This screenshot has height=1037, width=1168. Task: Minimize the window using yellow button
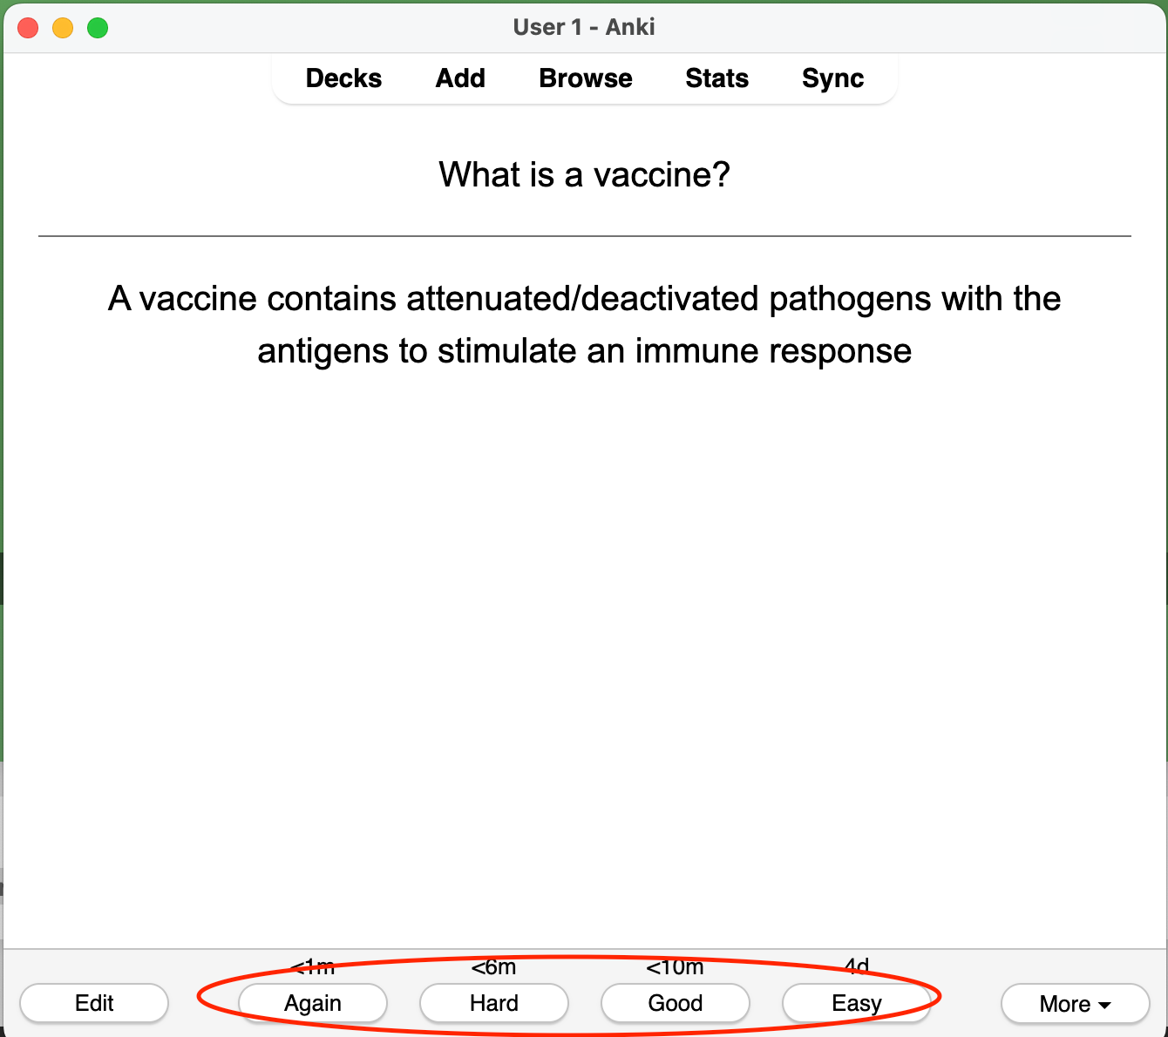pos(63,28)
